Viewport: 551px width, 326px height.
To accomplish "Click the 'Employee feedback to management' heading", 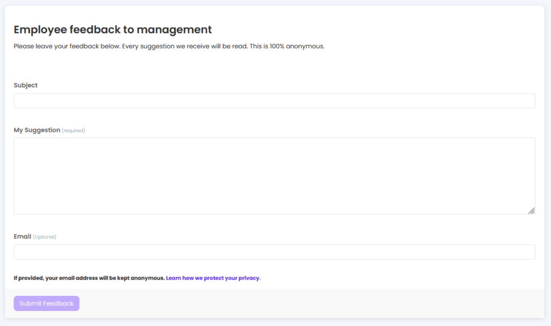I will 112,30.
